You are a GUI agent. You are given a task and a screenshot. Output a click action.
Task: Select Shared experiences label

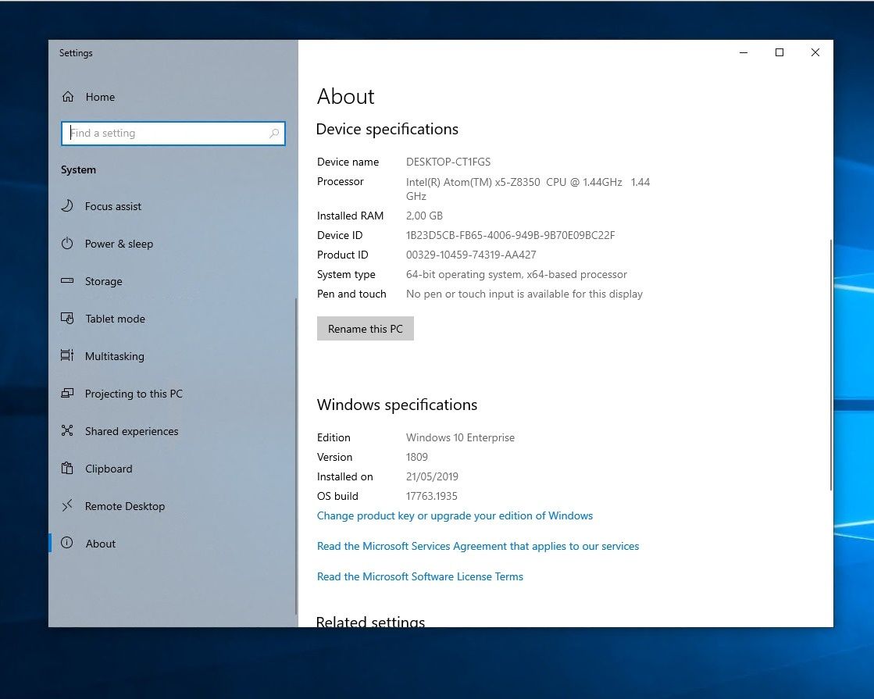click(x=131, y=431)
